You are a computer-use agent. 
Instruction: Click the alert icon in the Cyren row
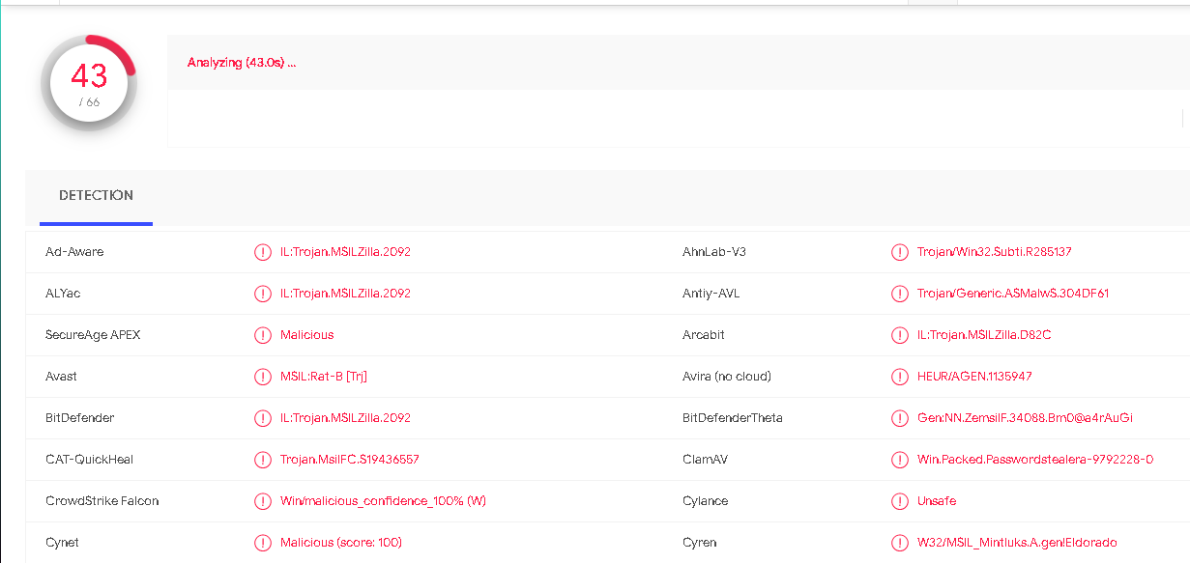(899, 543)
